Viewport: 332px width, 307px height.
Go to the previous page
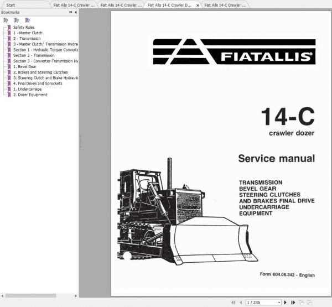241,303
